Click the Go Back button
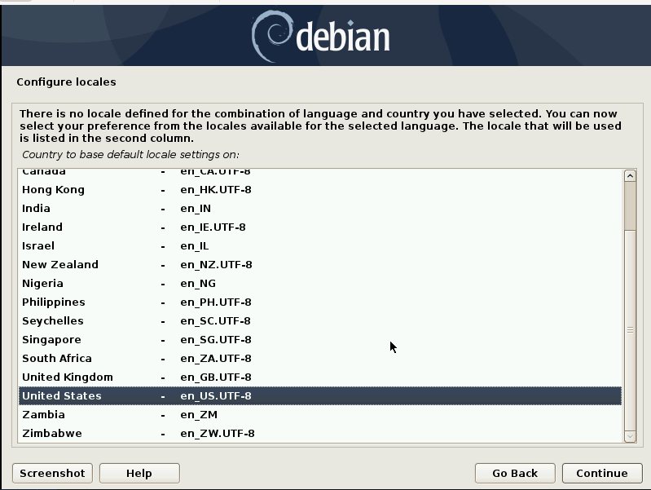 [x=515, y=473]
